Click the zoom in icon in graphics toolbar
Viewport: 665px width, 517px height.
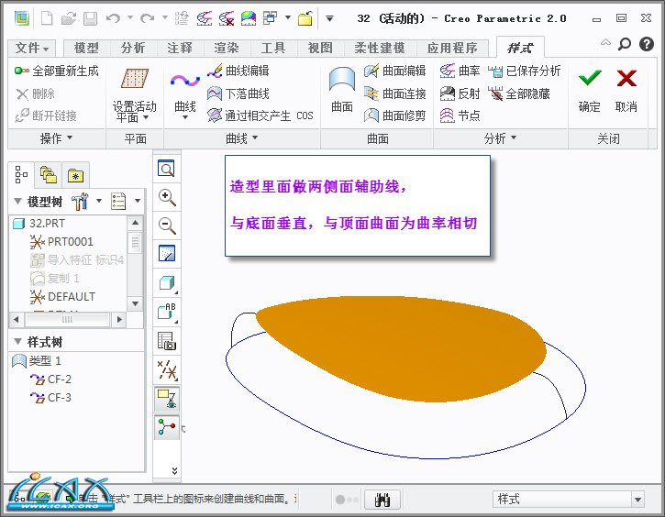tap(167, 197)
